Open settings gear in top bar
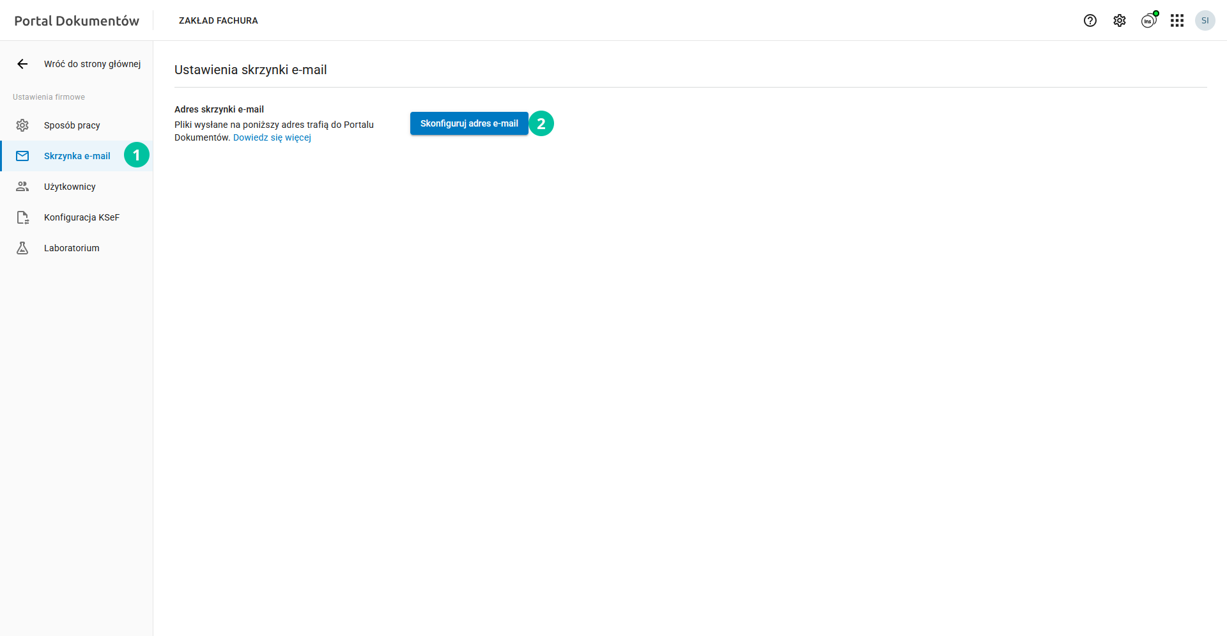1227x636 pixels. coord(1120,20)
